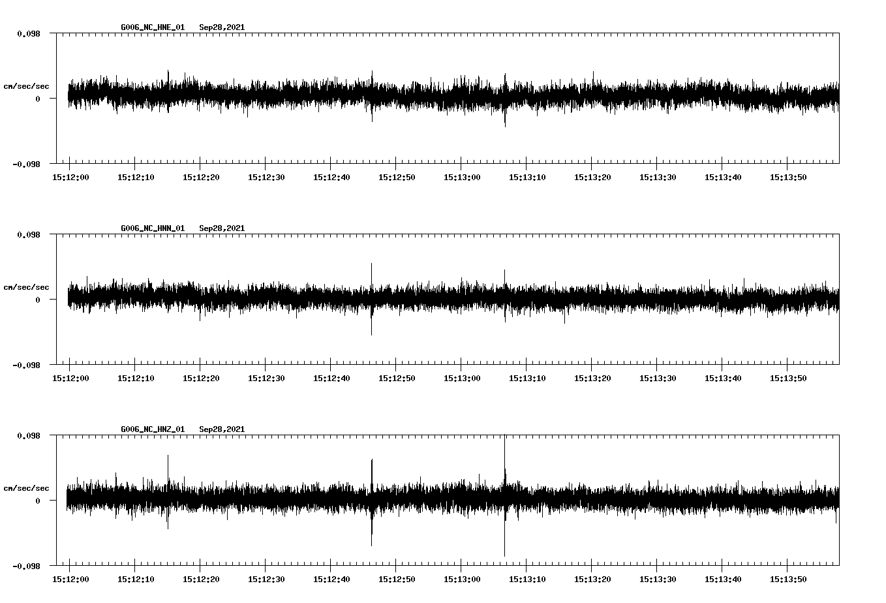Image resolution: width=886 pixels, height=603 pixels.
Task: Click the 15:13:30 time label under the HNN plot
Action: [x=658, y=378]
